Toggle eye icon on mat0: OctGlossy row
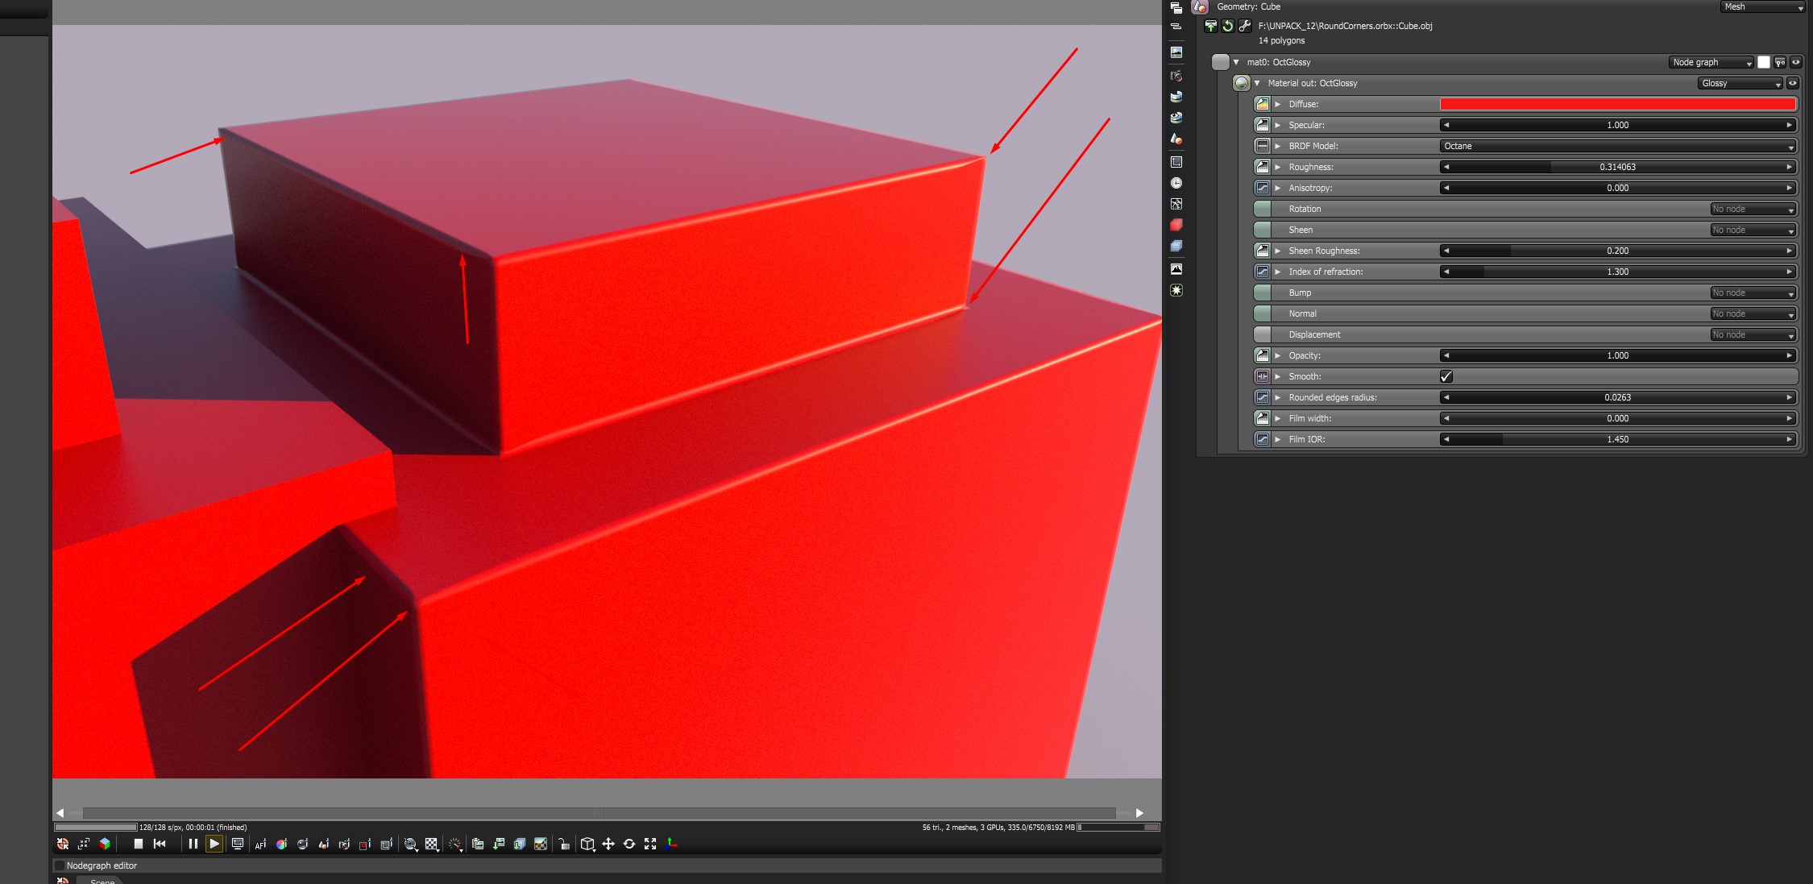This screenshot has height=884, width=1813. (x=1795, y=62)
